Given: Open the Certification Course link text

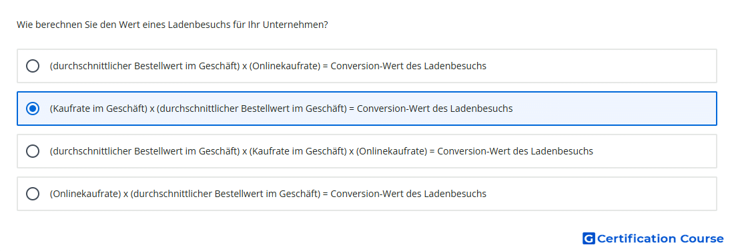Looking at the screenshot, I should click(x=660, y=238).
